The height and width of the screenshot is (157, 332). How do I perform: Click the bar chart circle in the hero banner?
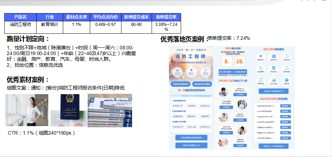tap(178, 72)
